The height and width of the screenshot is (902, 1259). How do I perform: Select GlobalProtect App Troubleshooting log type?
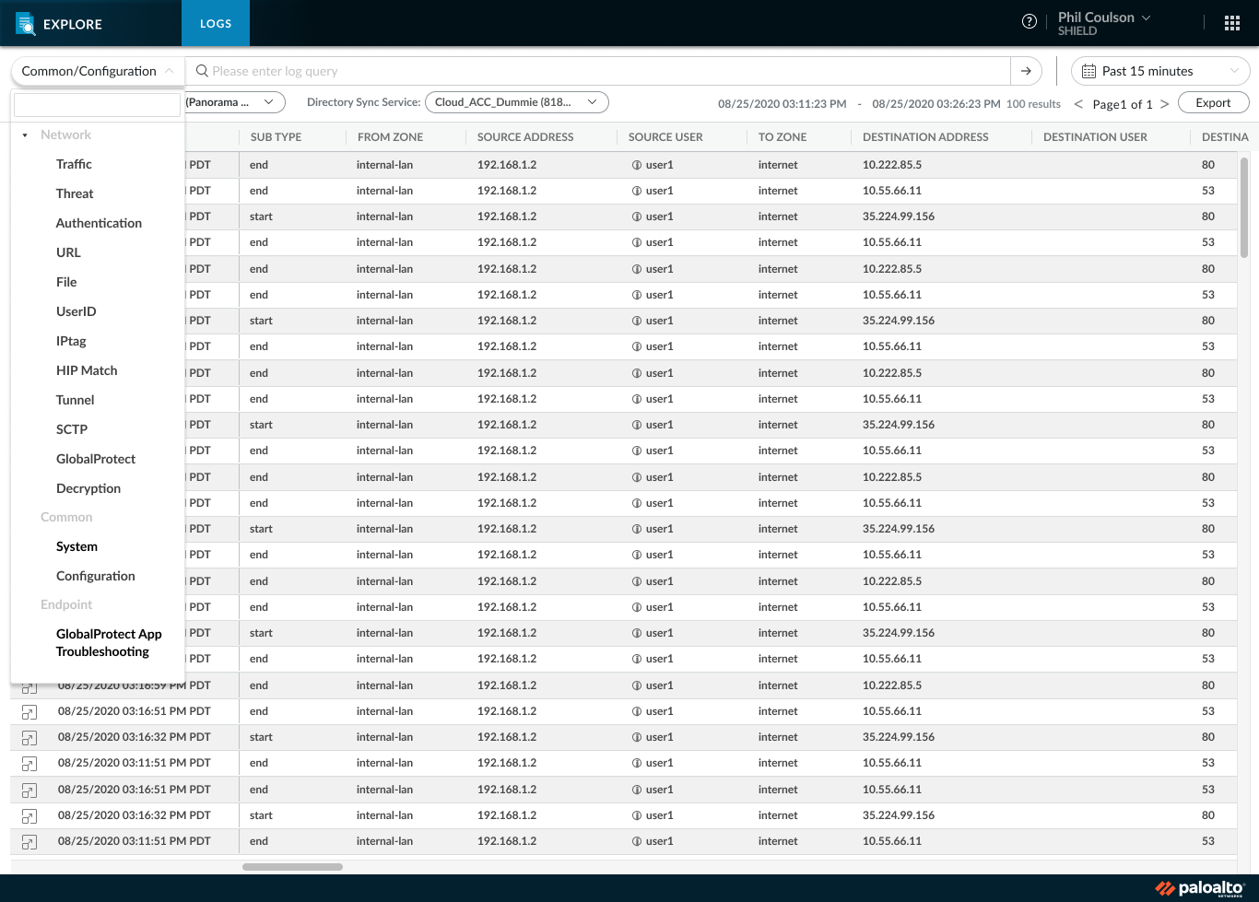pyautogui.click(x=109, y=642)
